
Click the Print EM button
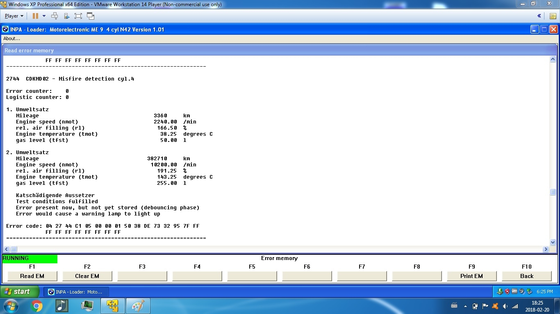471,276
